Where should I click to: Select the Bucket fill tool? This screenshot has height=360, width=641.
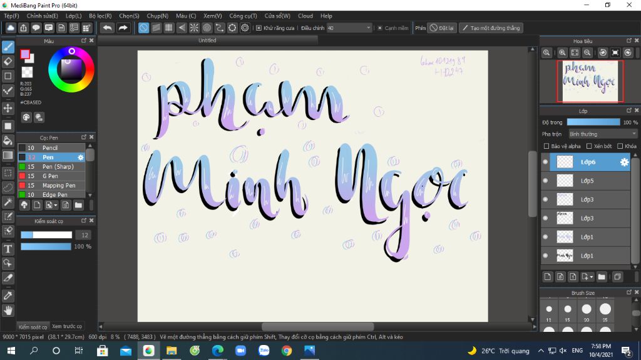[x=8, y=141]
